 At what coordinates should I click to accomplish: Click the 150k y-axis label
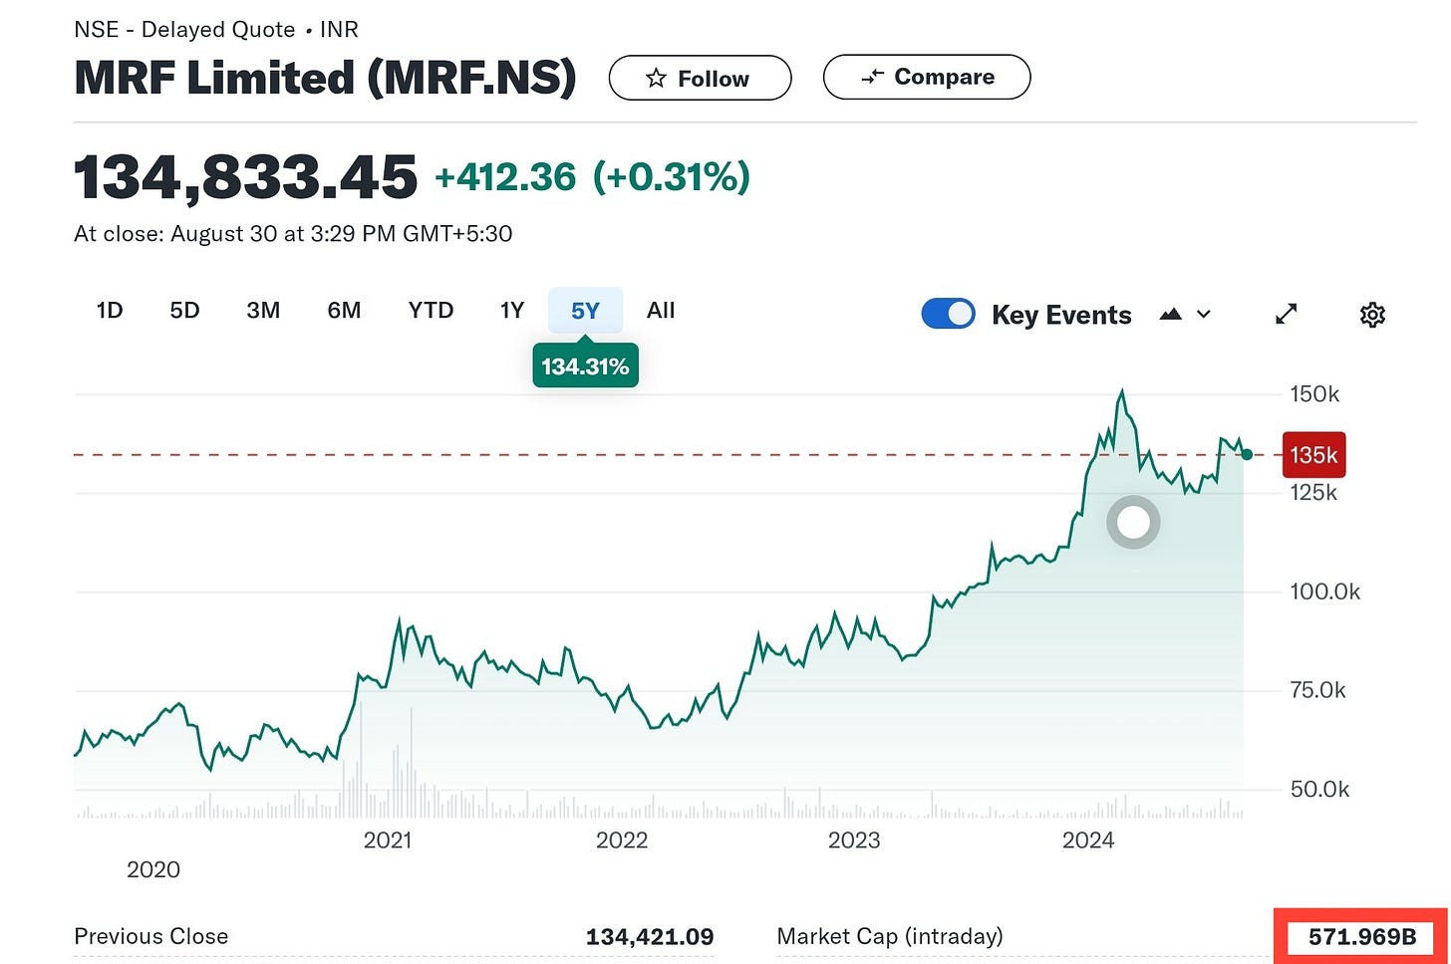(1314, 394)
